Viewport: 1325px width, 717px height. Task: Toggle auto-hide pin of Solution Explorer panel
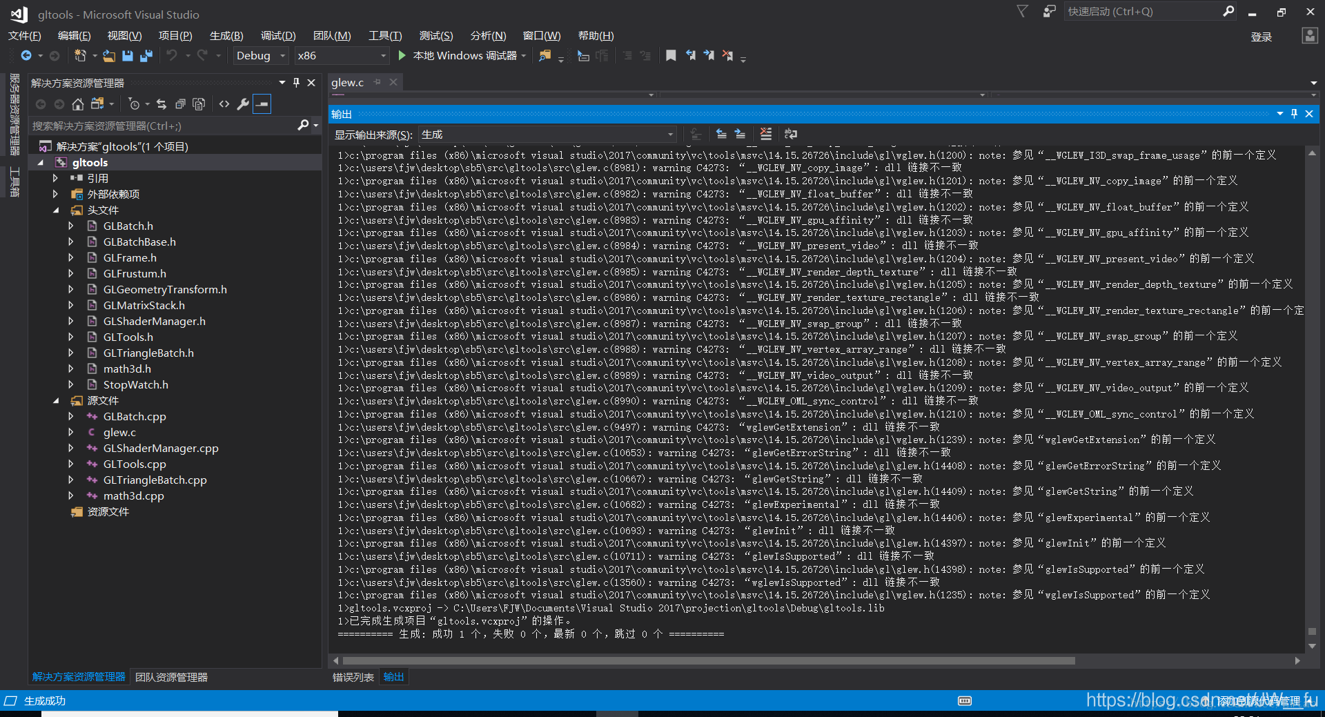[x=297, y=83]
